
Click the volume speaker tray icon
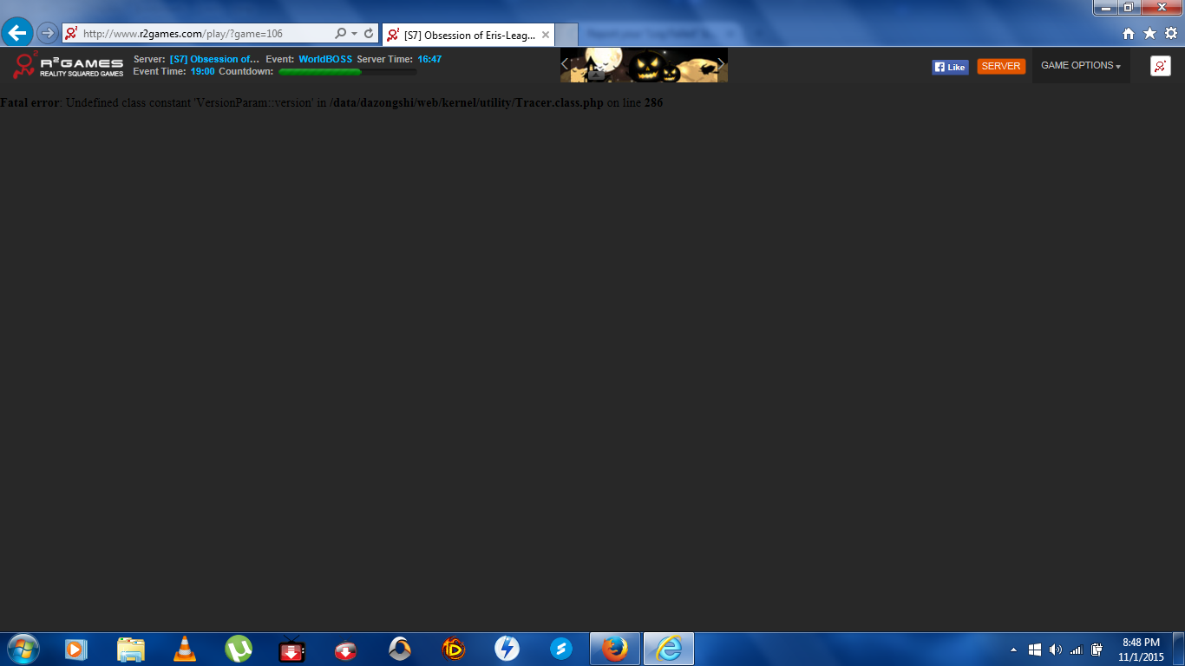[1055, 650]
